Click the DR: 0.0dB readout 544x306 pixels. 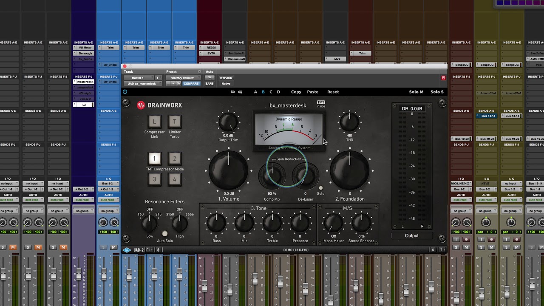click(x=412, y=109)
